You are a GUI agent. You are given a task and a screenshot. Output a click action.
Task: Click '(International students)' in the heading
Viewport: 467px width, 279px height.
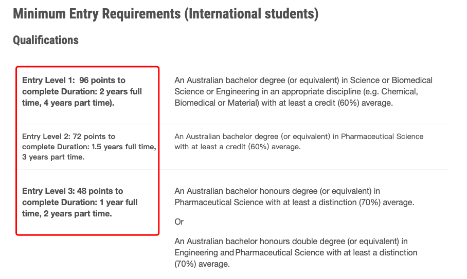click(x=252, y=14)
